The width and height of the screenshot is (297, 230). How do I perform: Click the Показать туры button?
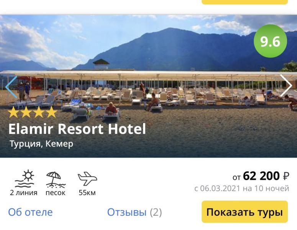coord(245,212)
